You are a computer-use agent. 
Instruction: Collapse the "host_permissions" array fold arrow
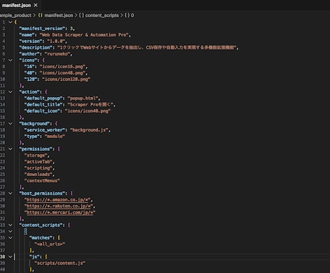[10, 193]
